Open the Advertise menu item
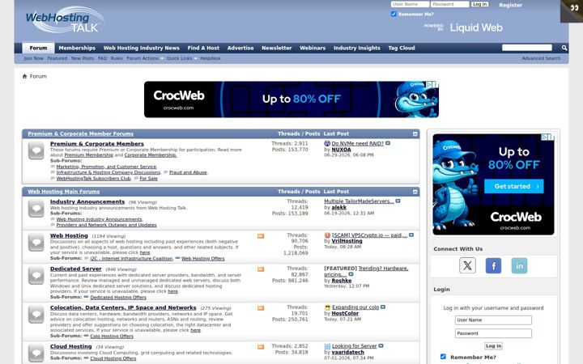 click(240, 48)
